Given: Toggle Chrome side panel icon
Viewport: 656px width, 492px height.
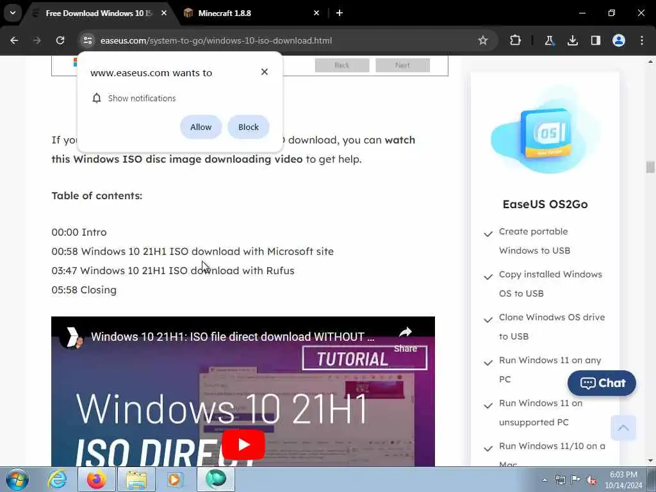Looking at the screenshot, I should tap(595, 40).
